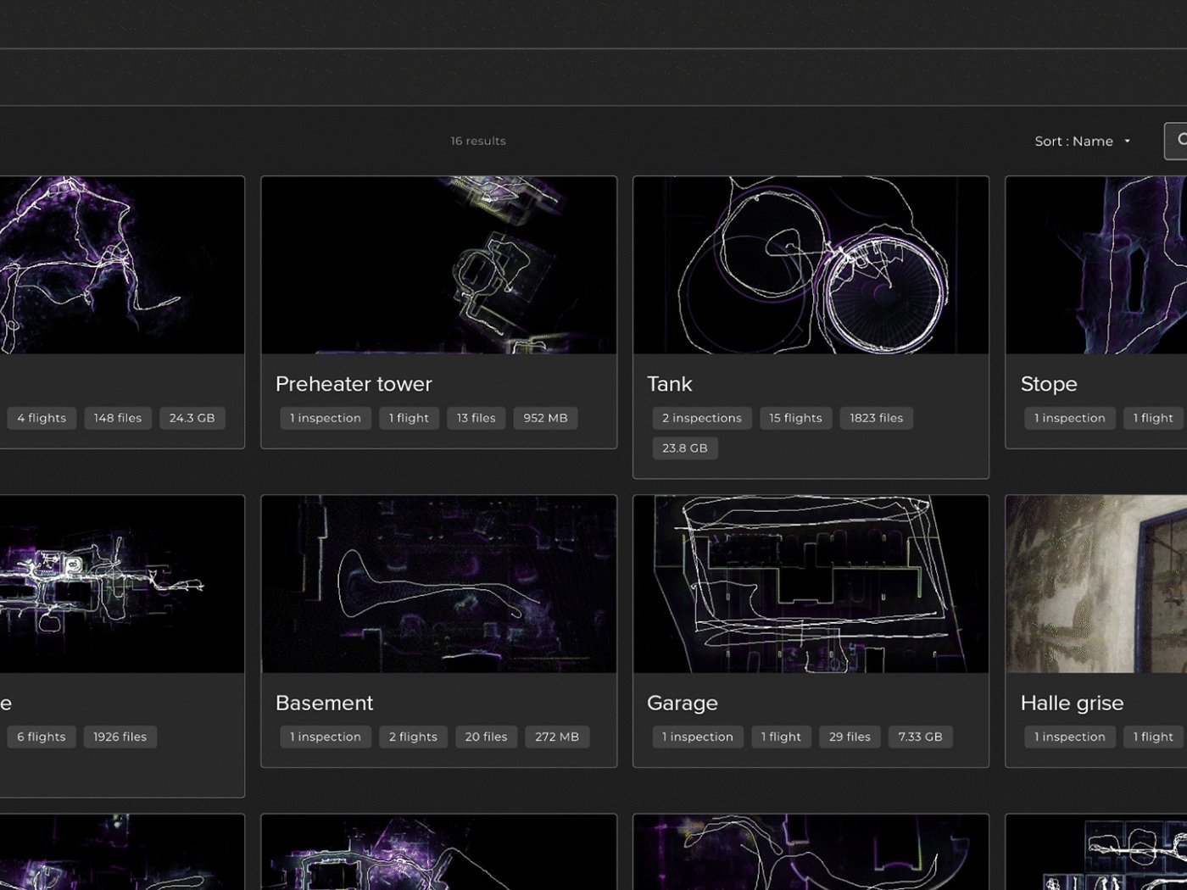Open the Tank map thumbnail
This screenshot has height=890, width=1187.
(x=811, y=265)
